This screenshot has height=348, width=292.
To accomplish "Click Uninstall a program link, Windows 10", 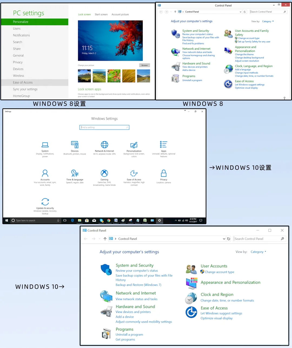I will pyautogui.click(x=129, y=335).
